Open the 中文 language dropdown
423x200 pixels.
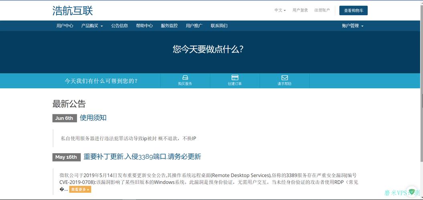(280, 10)
